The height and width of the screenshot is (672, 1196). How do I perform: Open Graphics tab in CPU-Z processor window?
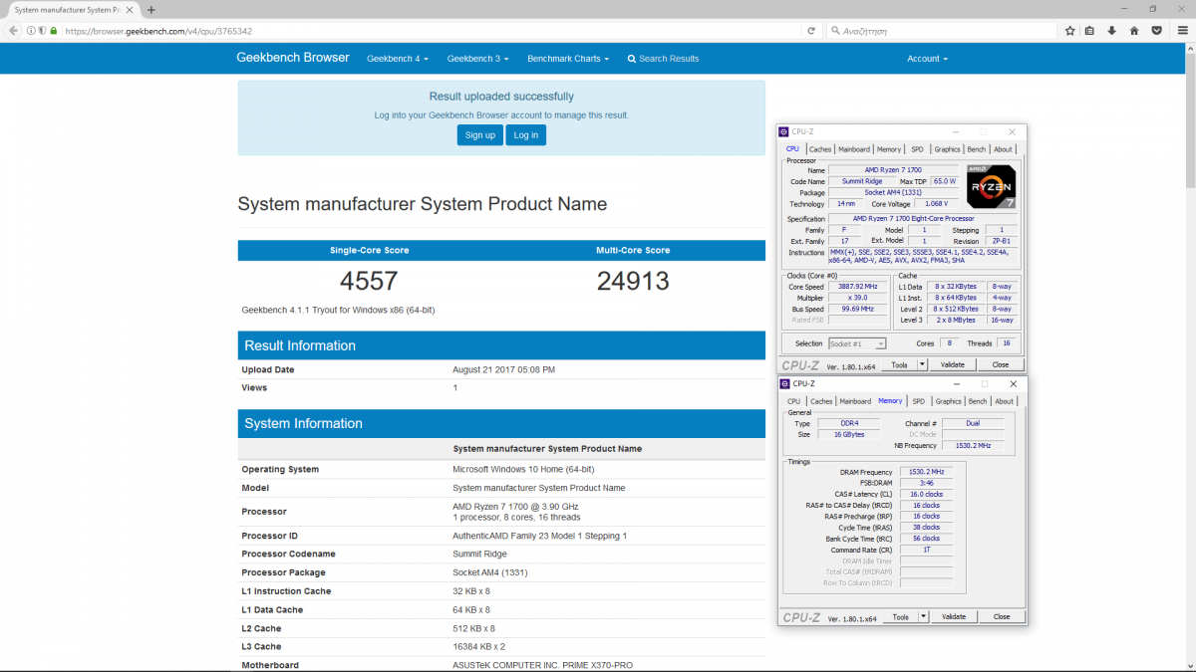(947, 149)
